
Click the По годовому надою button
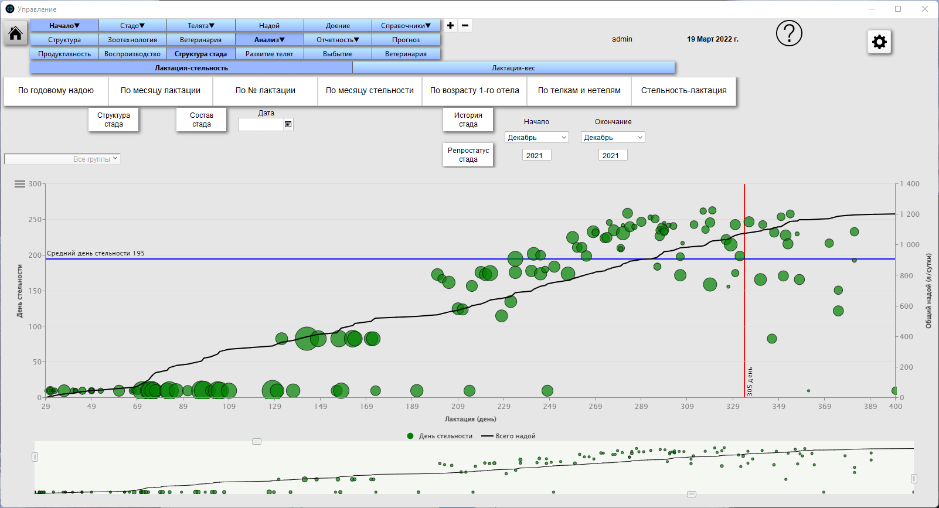56,91
